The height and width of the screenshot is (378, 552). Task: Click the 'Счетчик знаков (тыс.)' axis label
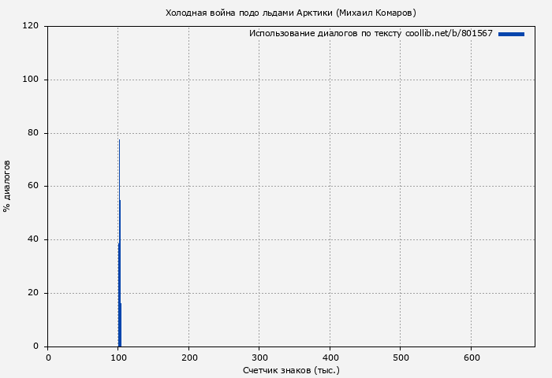(291, 369)
